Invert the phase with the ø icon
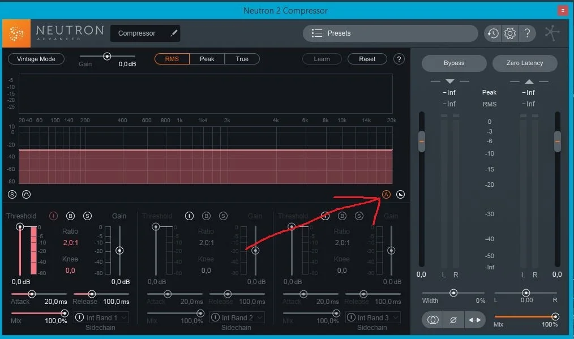Viewport: 574px width, 339px height. click(453, 320)
